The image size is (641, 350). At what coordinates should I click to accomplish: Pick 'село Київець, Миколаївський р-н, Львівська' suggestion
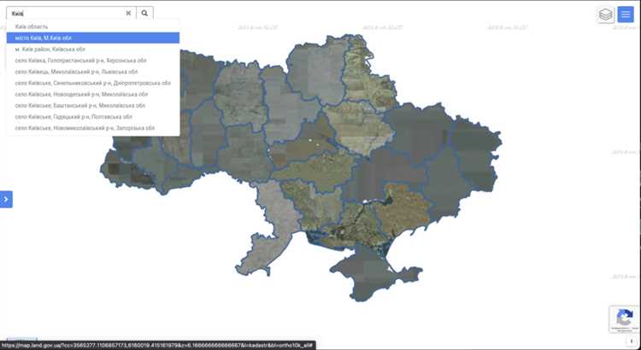pos(76,72)
